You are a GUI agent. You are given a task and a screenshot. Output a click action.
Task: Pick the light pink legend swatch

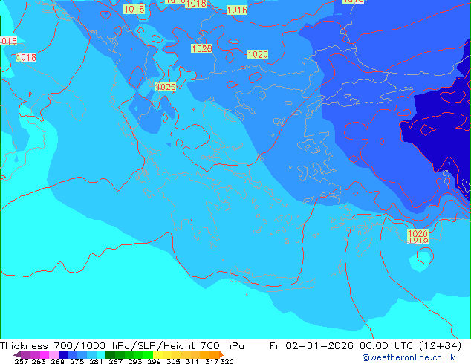[53, 354]
